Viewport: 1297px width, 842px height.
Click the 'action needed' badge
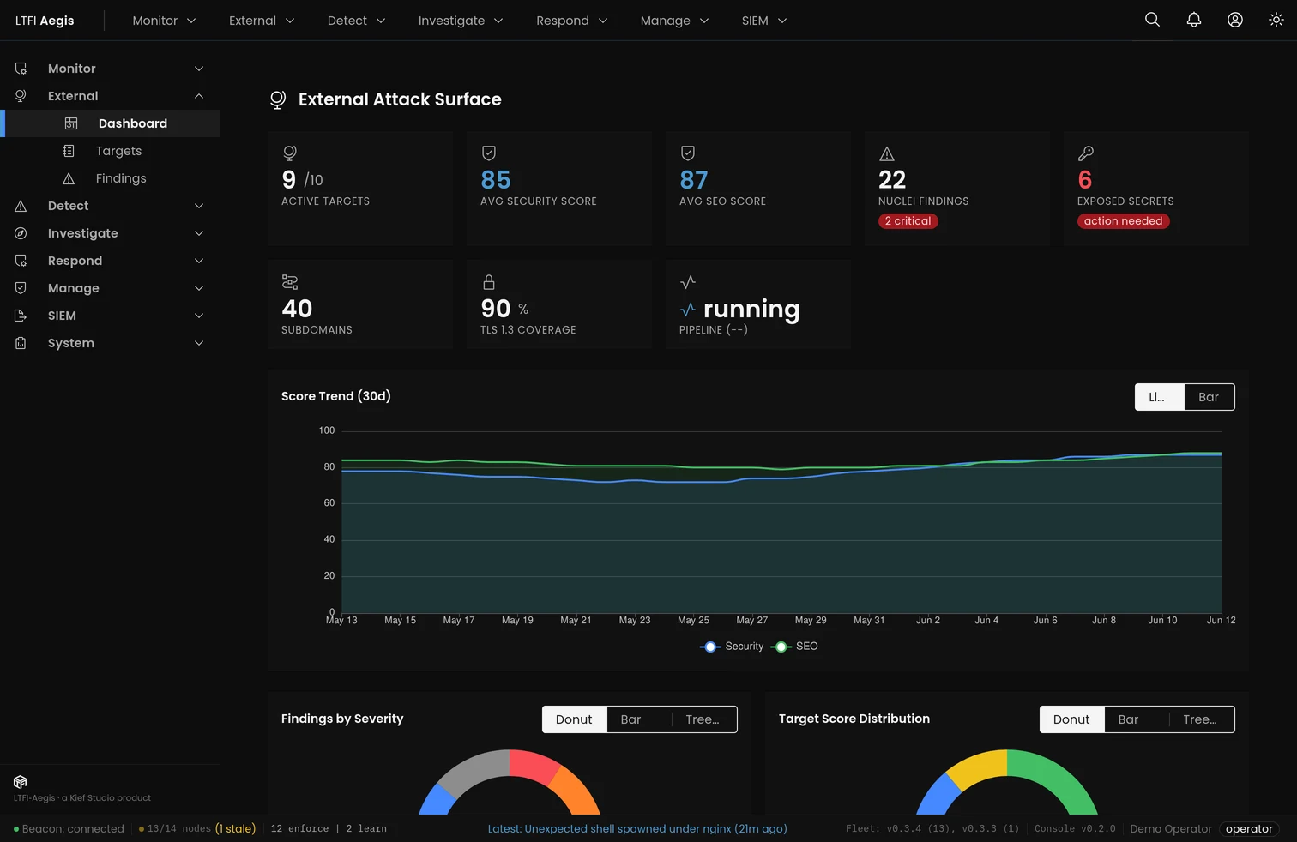pyautogui.click(x=1123, y=221)
